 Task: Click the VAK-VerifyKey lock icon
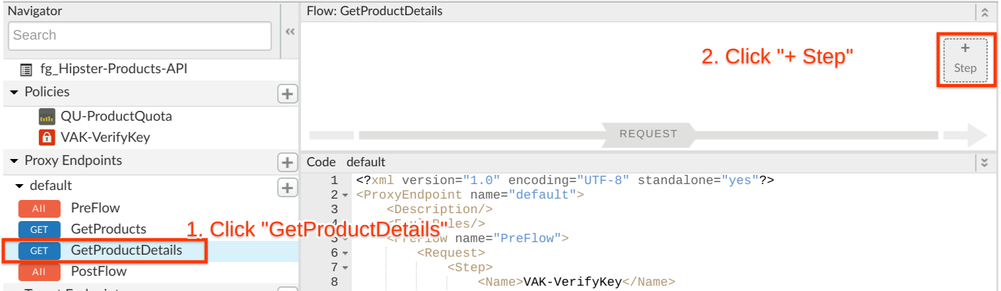(46, 137)
